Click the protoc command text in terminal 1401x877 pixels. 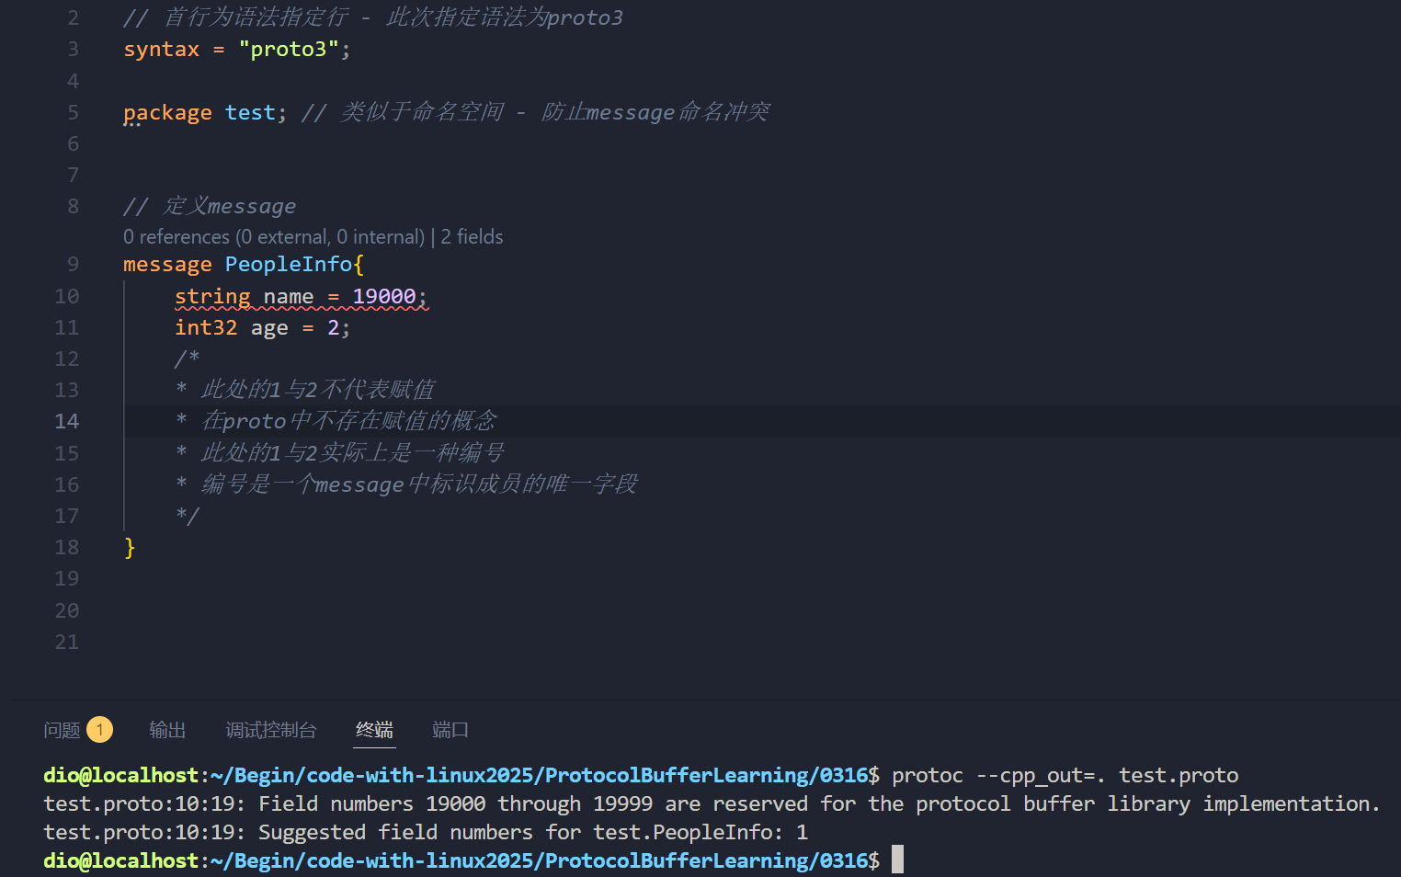point(927,776)
